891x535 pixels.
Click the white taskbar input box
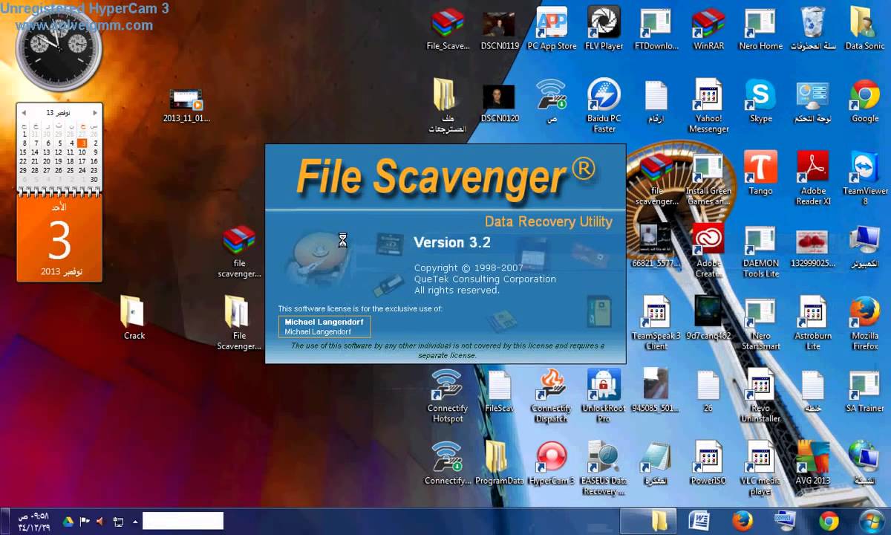pos(183,521)
